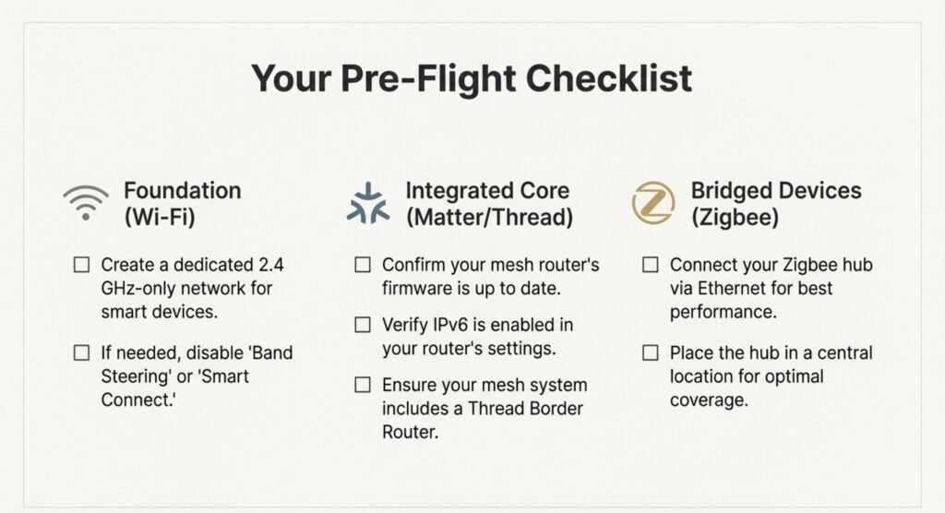Tick the disable 'Band Steering' checkbox
The width and height of the screenshot is (945, 513).
click(81, 353)
